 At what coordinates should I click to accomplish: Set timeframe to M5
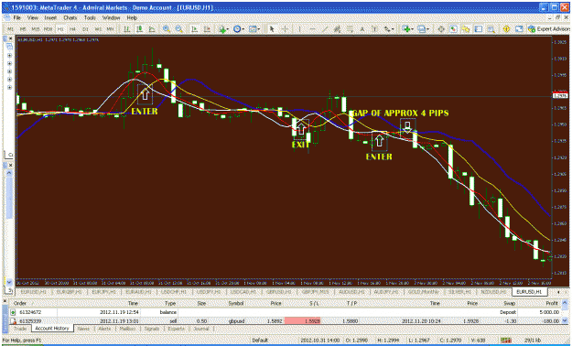click(23, 29)
